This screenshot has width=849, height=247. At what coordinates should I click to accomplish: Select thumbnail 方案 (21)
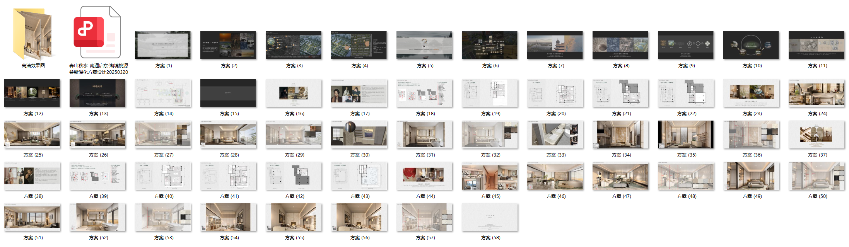point(620,93)
